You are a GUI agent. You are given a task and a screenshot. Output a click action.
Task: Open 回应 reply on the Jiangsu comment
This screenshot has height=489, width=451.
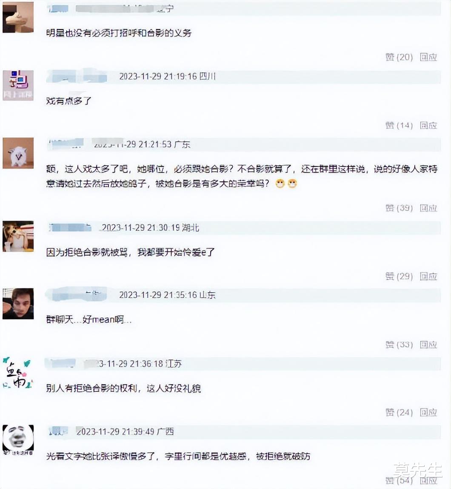pyautogui.click(x=430, y=412)
